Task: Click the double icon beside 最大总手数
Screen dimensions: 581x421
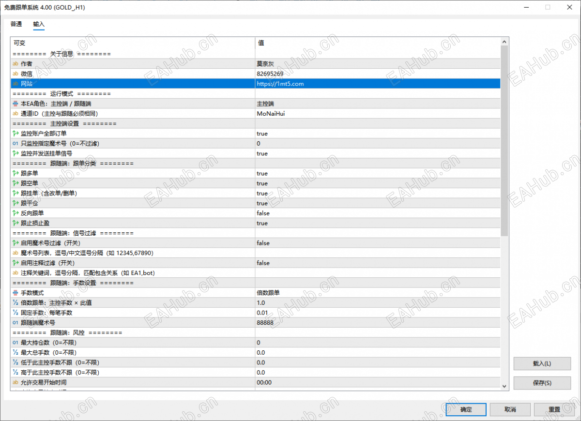Action: (x=15, y=352)
